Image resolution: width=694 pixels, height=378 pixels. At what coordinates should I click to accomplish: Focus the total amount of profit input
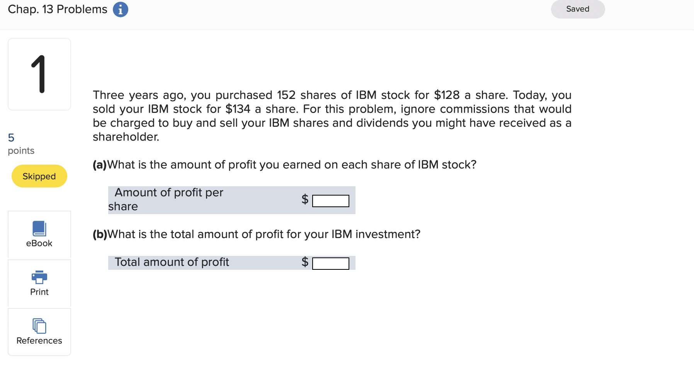pyautogui.click(x=330, y=264)
